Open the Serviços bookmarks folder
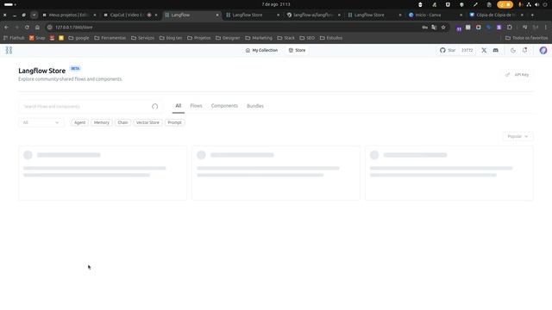Screen dimensions: 552x310 point(142,38)
